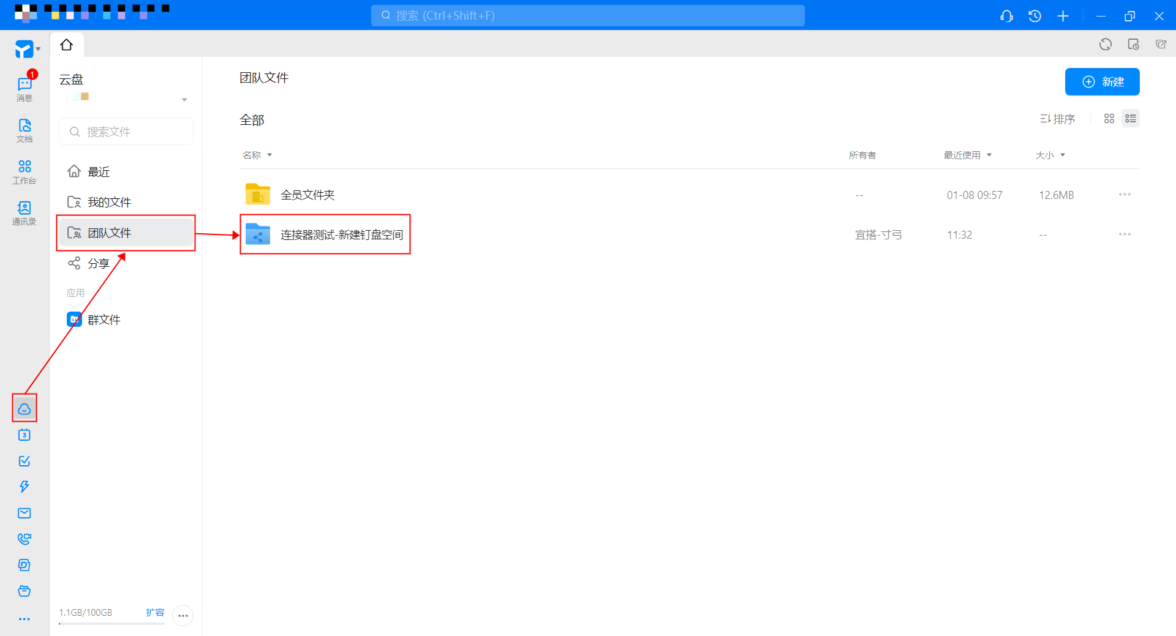The height and width of the screenshot is (636, 1176).
Task: Open the Workbench (工作台) sidebar icon
Action: click(24, 171)
